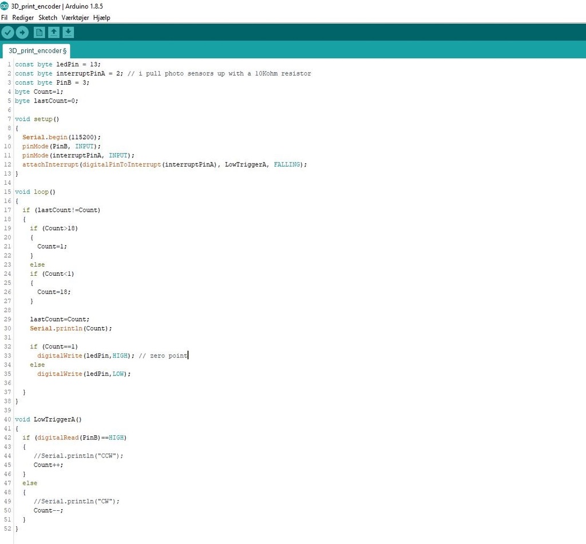Click the line "const byte ledPin = 13;"
The height and width of the screenshot is (544, 586).
(58, 64)
